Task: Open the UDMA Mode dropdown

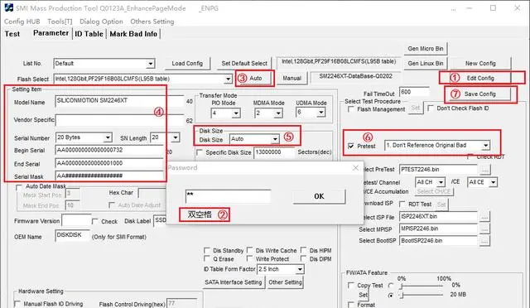Action: (320, 113)
